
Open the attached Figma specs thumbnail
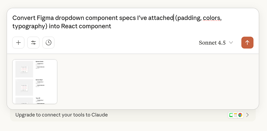coord(35,82)
